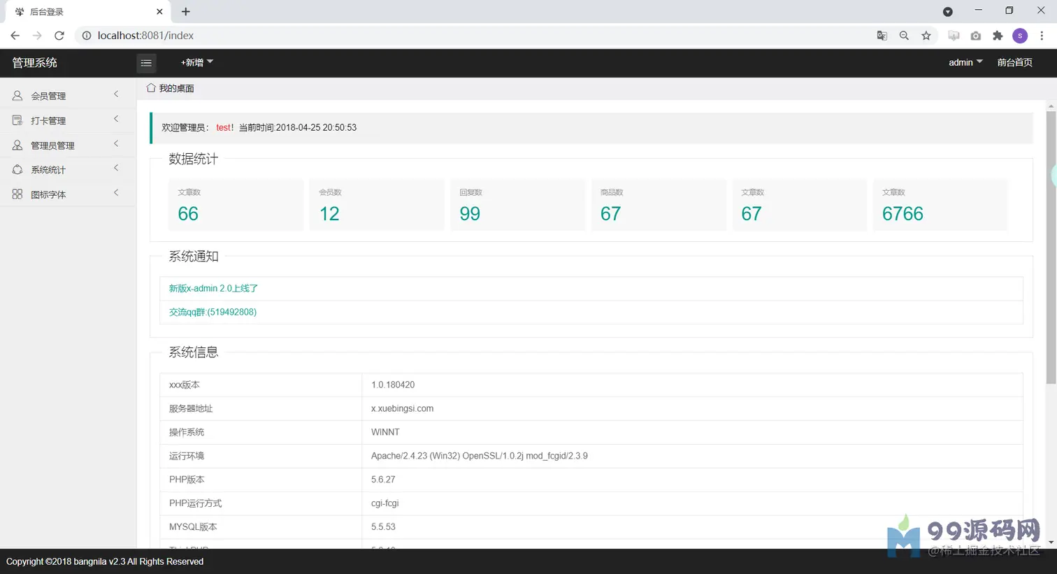This screenshot has height=574, width=1057.
Task: Click the Copyright ©2018 bangnila footer text
Action: [x=105, y=561]
